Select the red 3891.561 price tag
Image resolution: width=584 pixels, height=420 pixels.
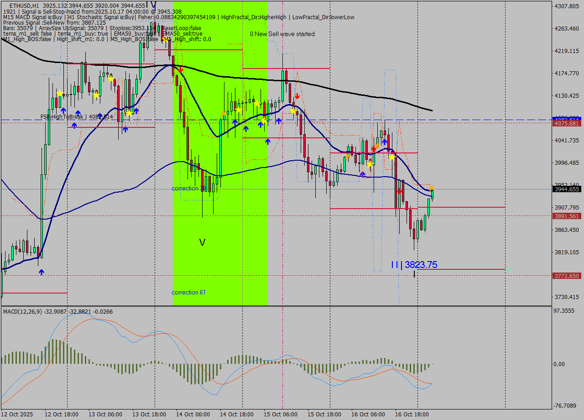[566, 216]
